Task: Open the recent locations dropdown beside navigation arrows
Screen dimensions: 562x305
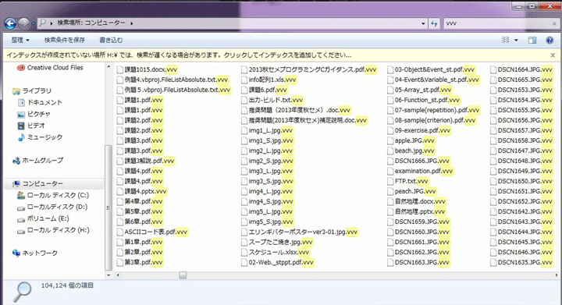Action: pyautogui.click(x=33, y=23)
